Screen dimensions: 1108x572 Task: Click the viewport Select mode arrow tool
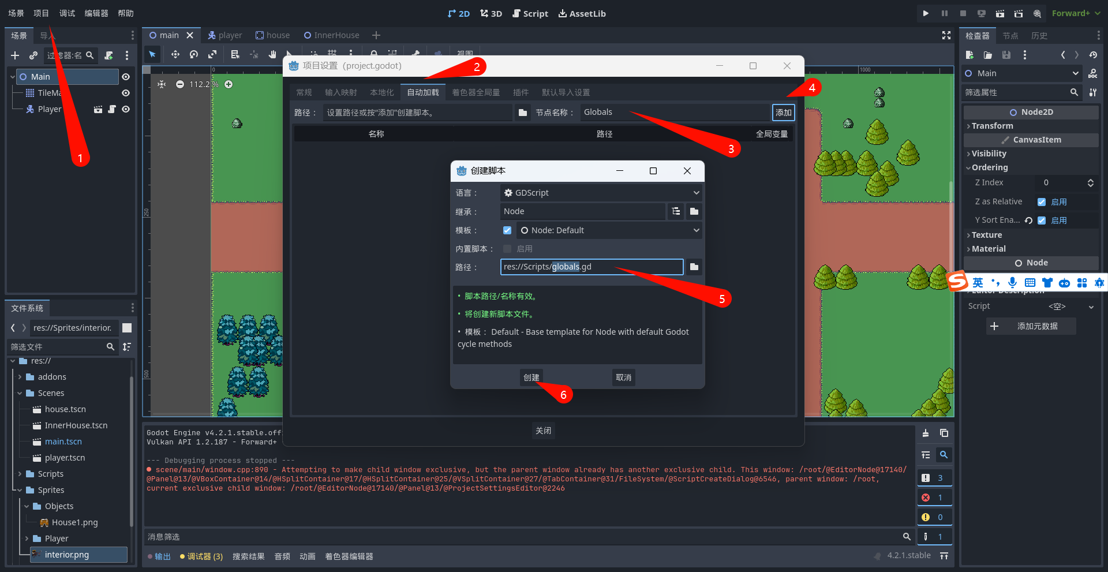tap(152, 54)
